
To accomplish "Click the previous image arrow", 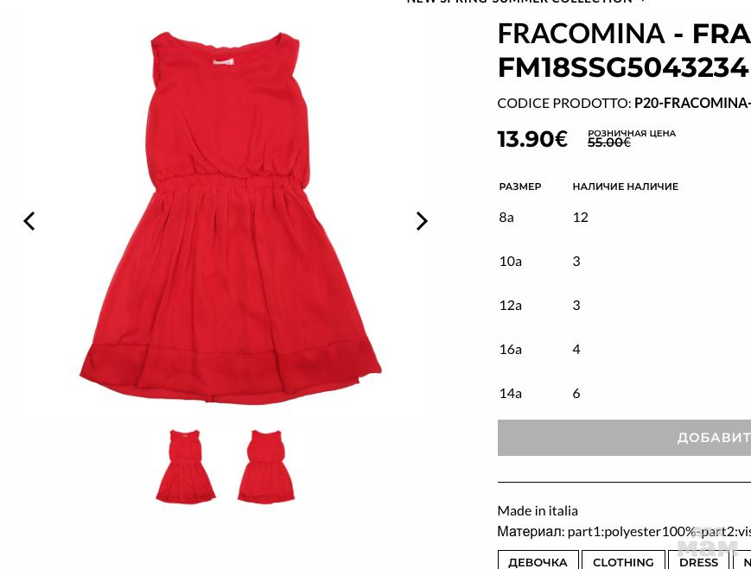I will pyautogui.click(x=29, y=221).
